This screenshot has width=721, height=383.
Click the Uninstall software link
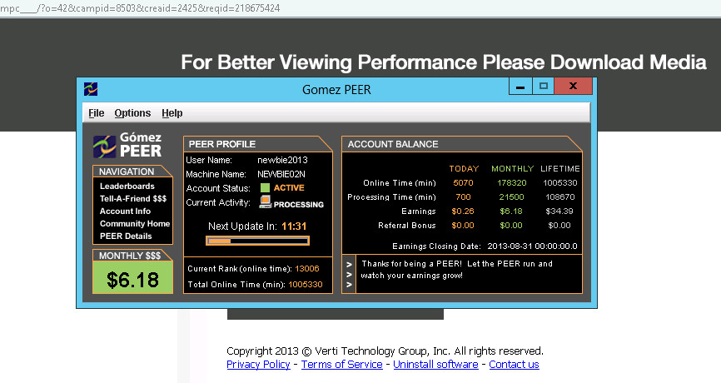(435, 365)
